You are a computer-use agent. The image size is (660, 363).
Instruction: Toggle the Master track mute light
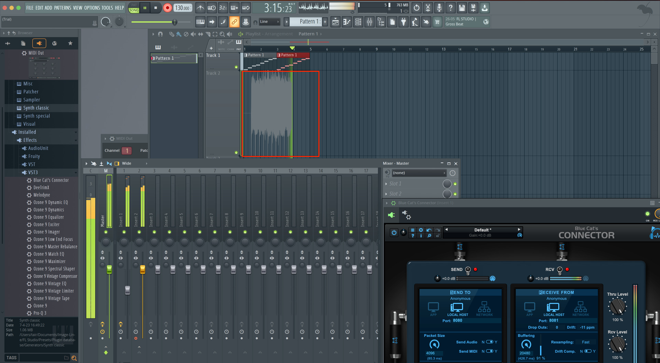point(106,232)
